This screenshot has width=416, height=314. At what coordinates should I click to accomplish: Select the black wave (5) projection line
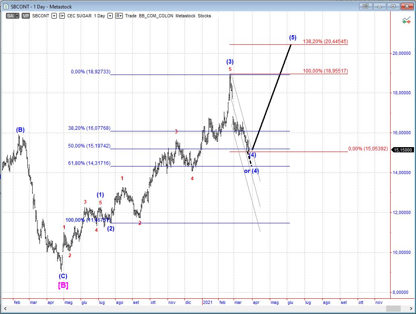(x=271, y=97)
